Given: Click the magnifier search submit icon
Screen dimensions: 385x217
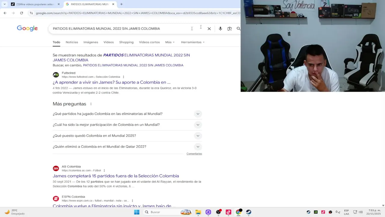Looking at the screenshot, I should 238,29.
